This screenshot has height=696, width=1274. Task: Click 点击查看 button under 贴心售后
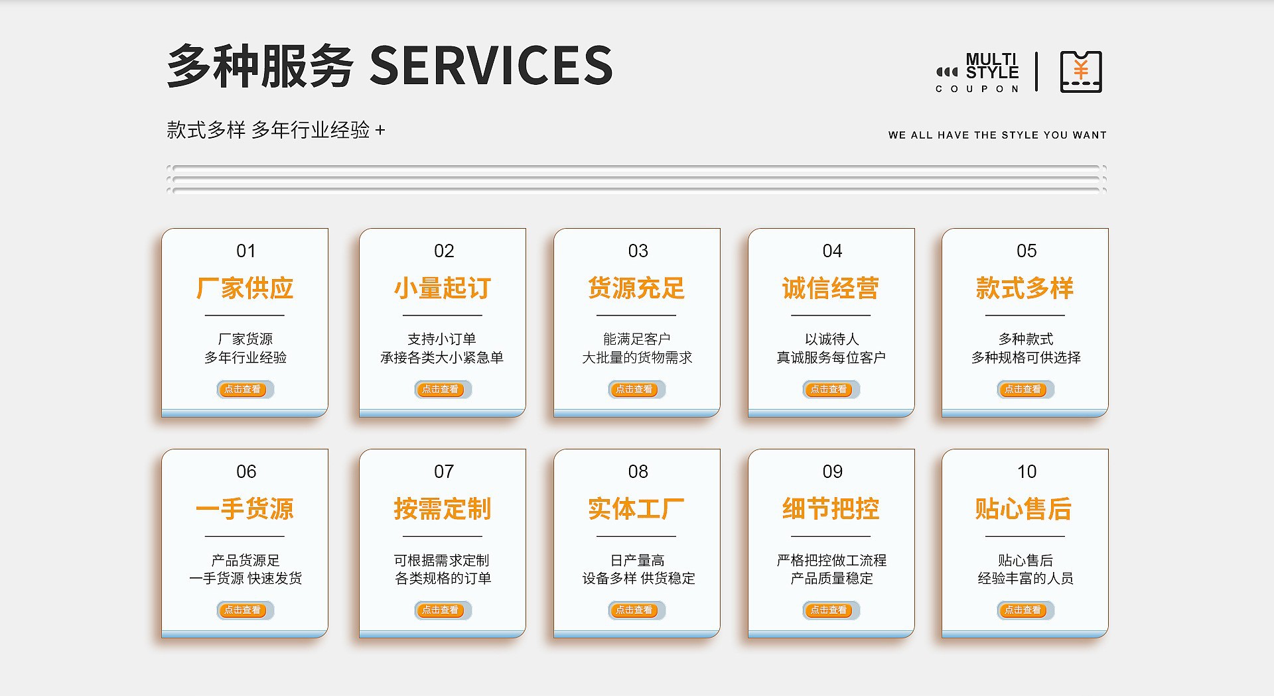[x=1026, y=610]
